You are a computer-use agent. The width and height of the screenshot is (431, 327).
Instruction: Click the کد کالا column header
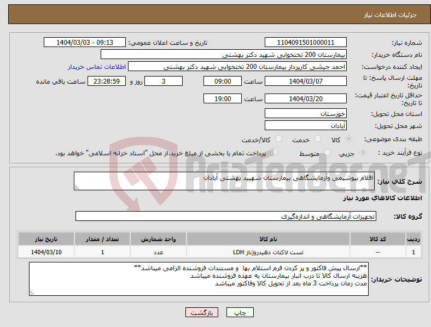(378, 239)
